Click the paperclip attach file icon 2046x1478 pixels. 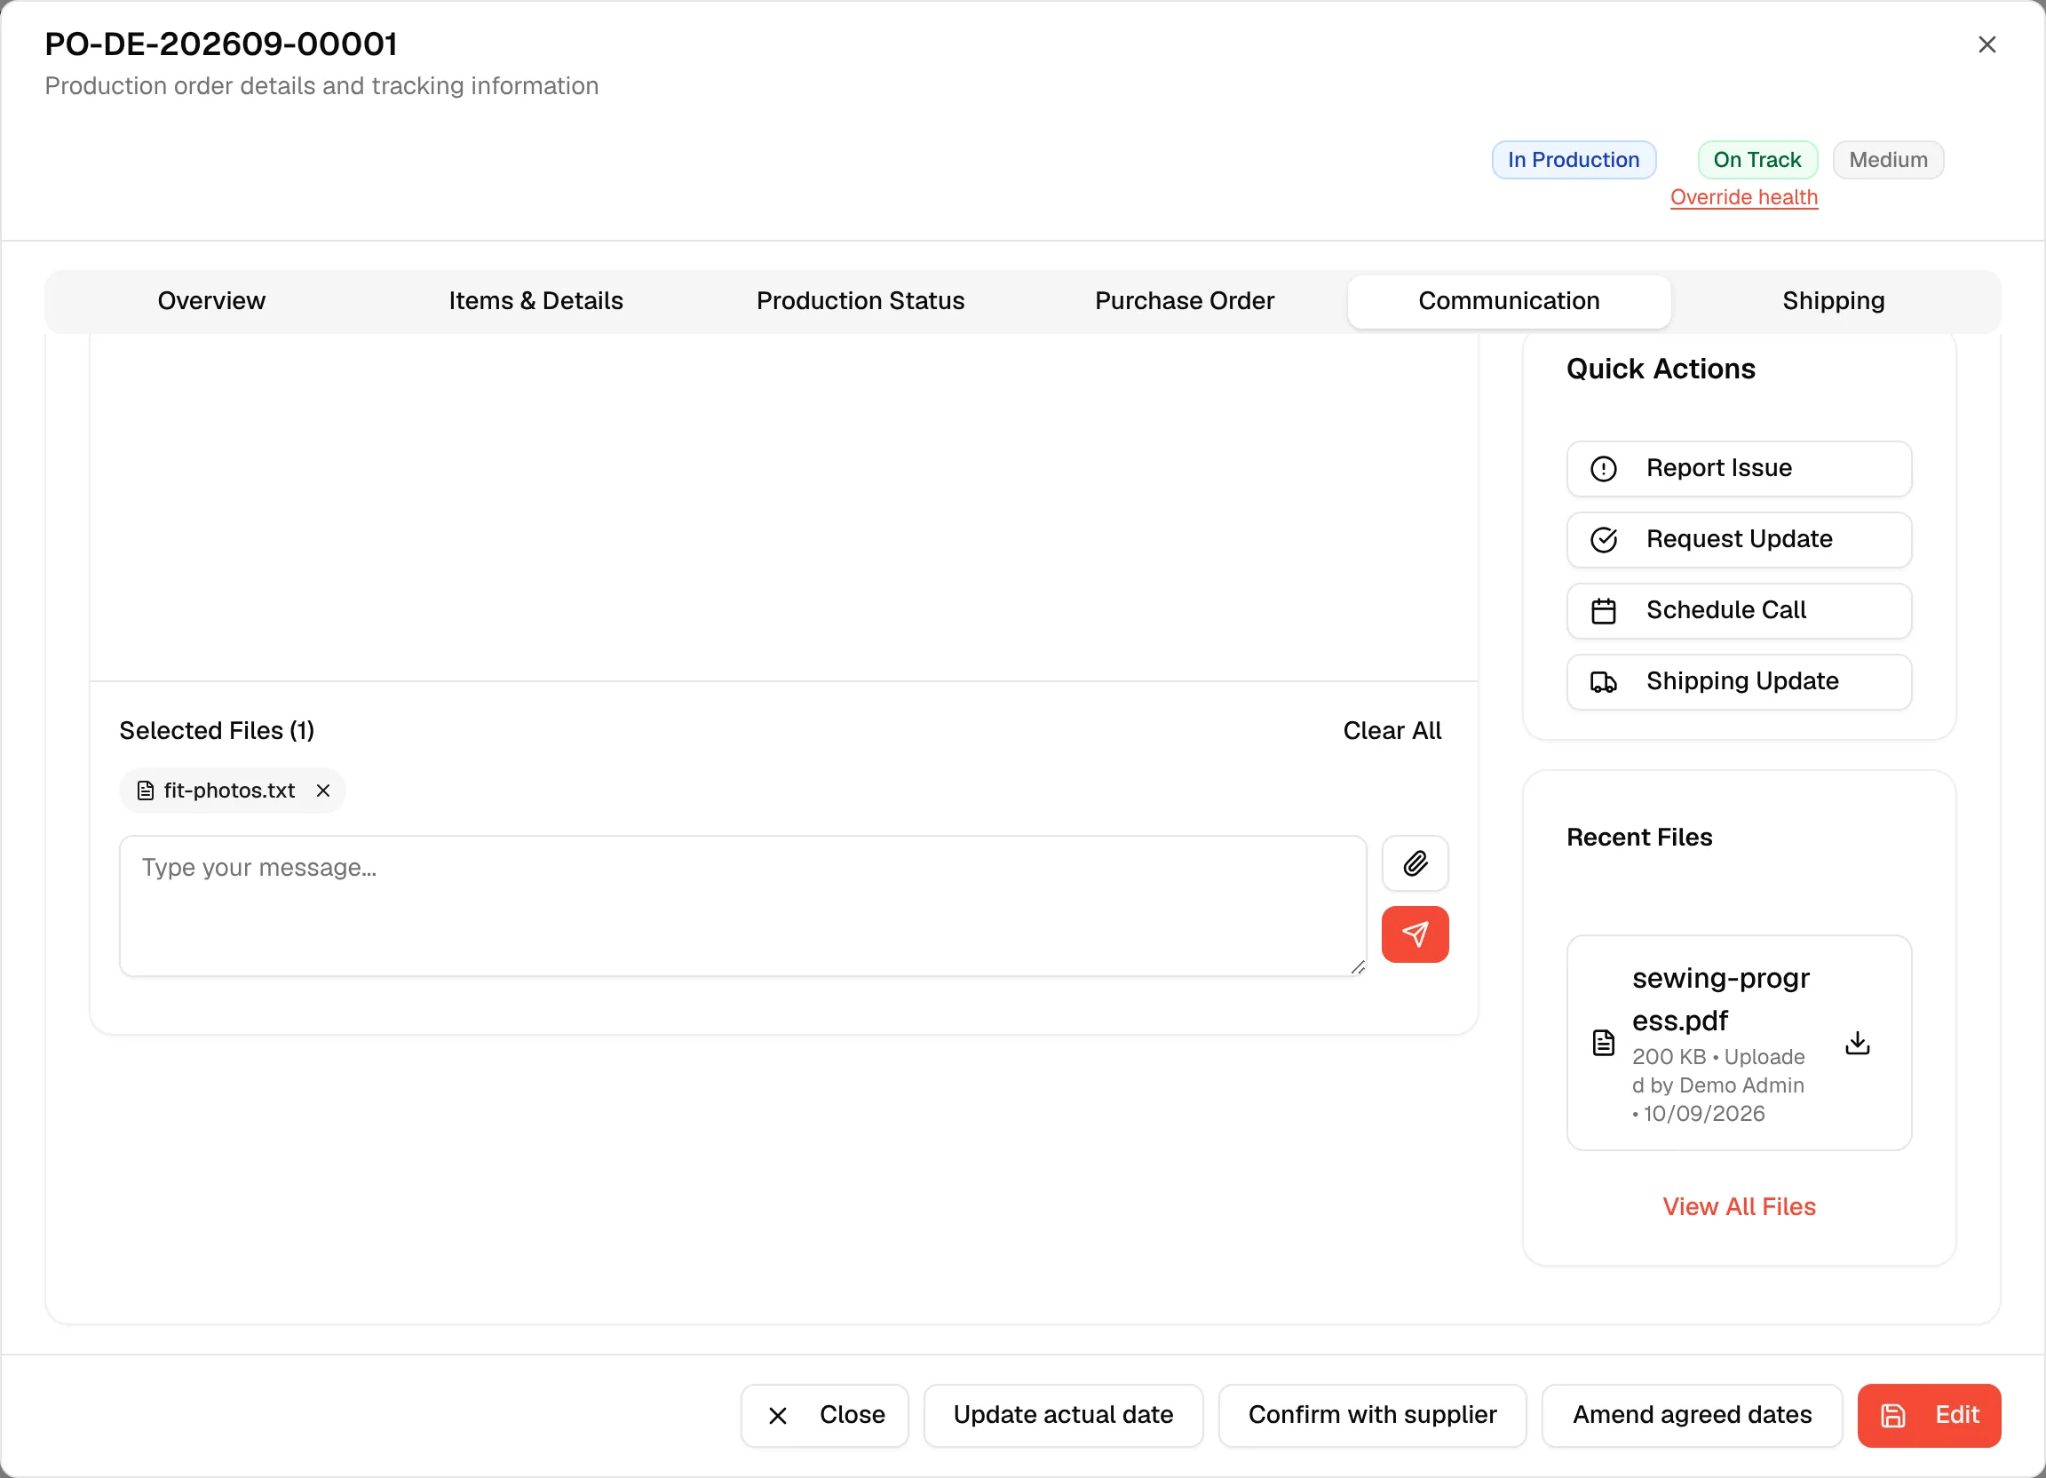click(x=1415, y=863)
